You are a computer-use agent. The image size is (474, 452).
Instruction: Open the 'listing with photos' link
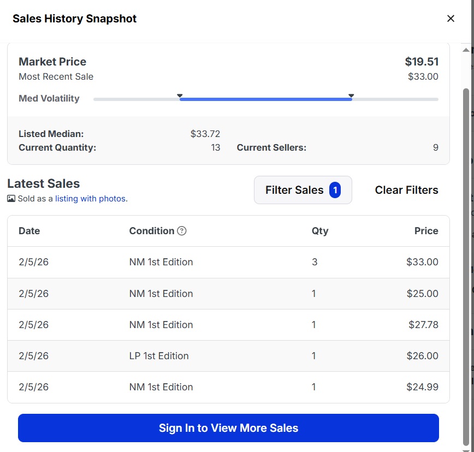click(90, 199)
